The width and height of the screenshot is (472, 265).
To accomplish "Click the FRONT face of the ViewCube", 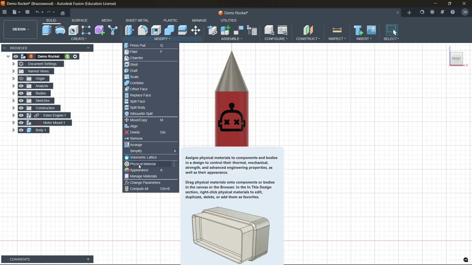I will 457,59.
